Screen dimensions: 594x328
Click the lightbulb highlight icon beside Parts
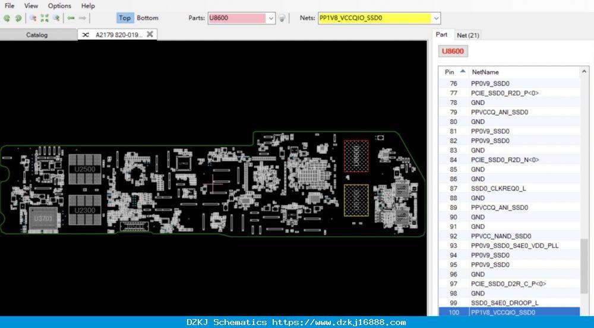[x=282, y=18]
